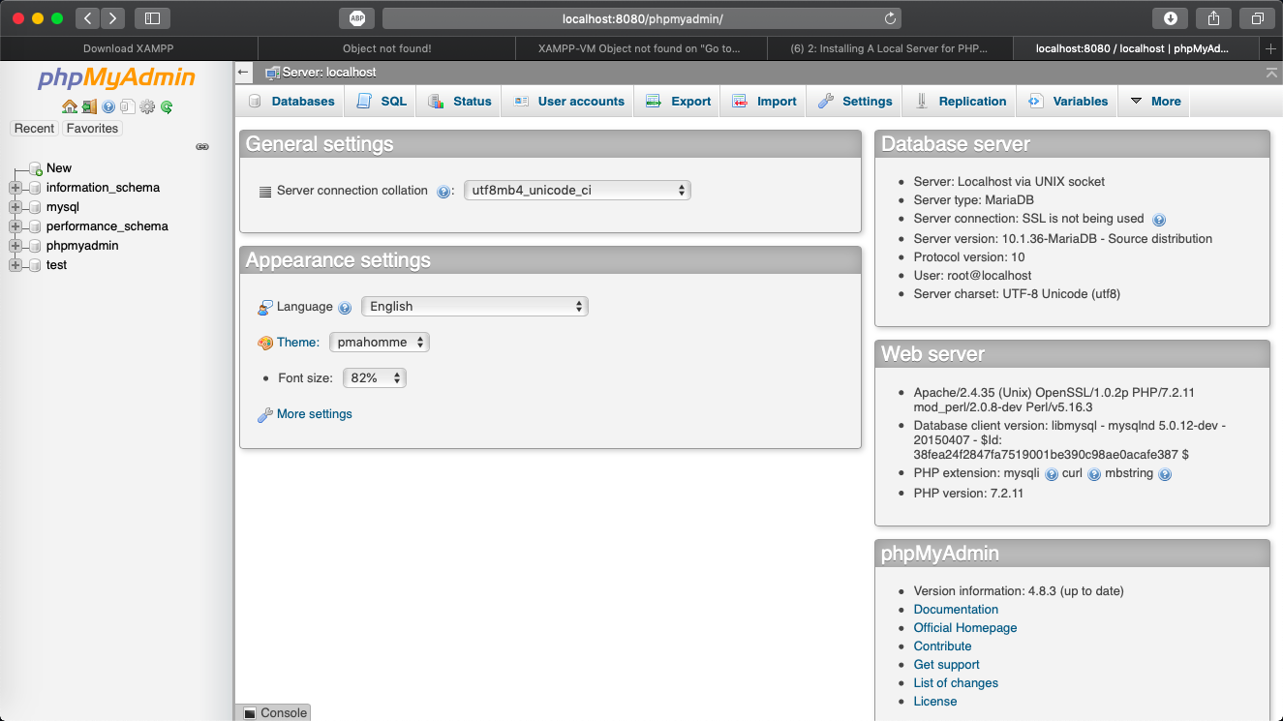Open the Console bar at bottom
This screenshot has height=721, width=1283.
(x=273, y=712)
